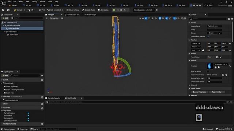Screen dimensions: 234x131
Task: Open the particle Template asset dropdown
Action: click(x=221, y=64)
